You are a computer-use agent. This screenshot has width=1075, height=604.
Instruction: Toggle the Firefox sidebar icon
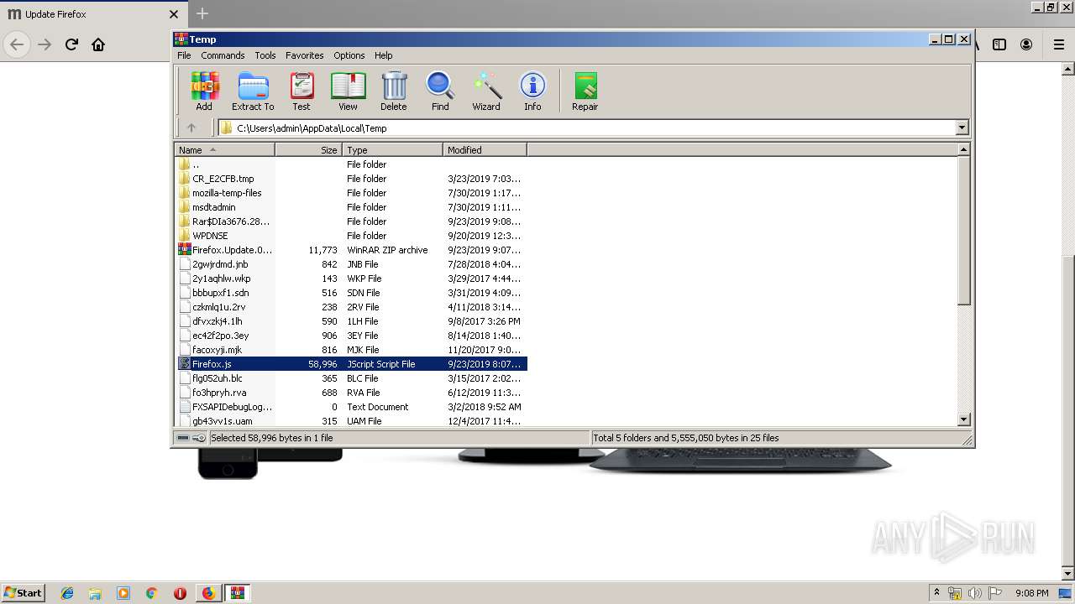point(999,44)
